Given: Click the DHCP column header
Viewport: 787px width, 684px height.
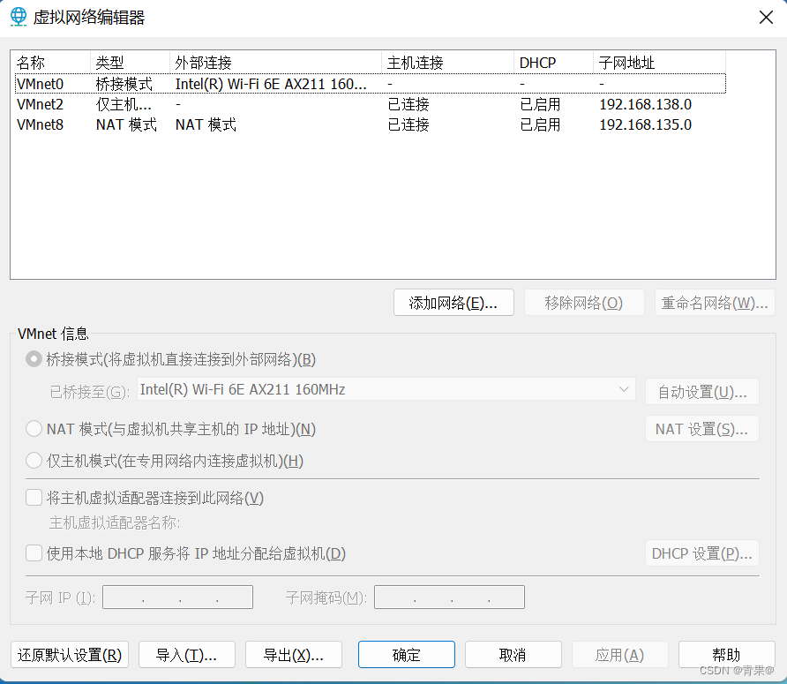Looking at the screenshot, I should coord(553,63).
